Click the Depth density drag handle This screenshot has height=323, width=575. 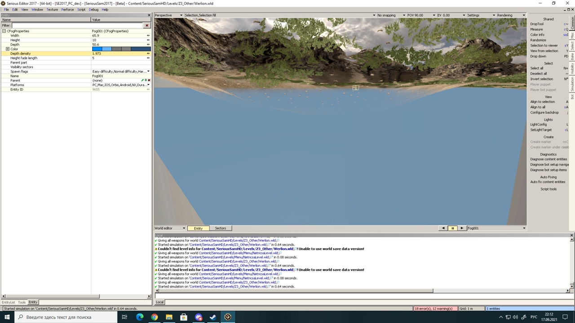click(148, 53)
